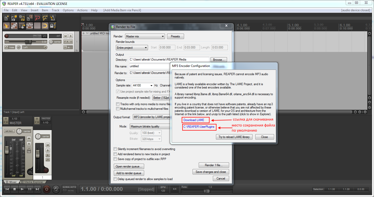Image resolution: width=374 pixels, height=197 pixels.
Task: Open the Track menu
Action: tap(55, 10)
